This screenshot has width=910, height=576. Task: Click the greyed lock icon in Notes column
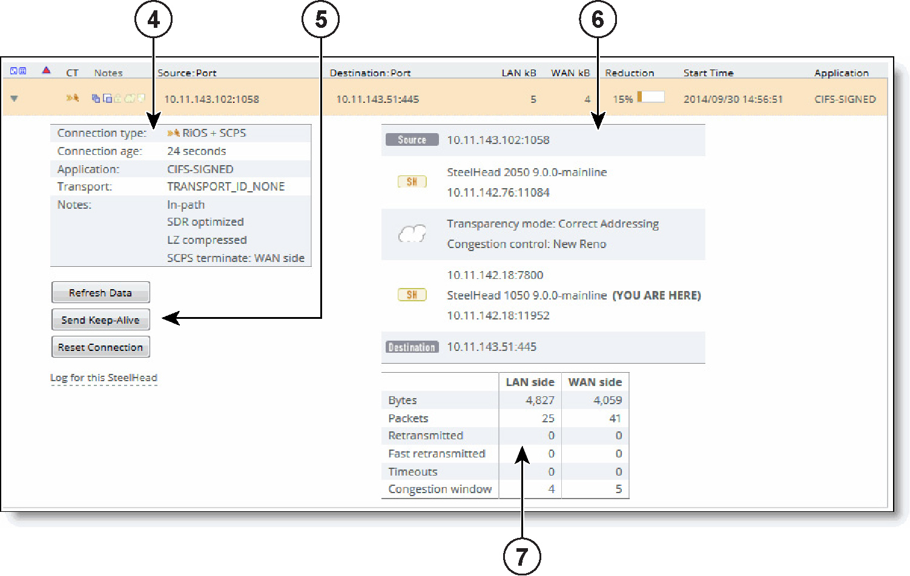click(117, 99)
